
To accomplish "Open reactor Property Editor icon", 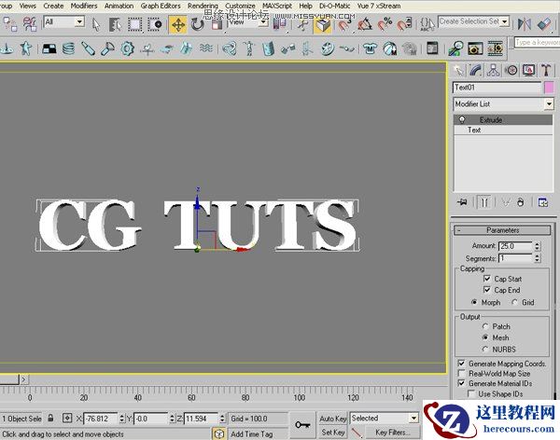I will (x=432, y=48).
